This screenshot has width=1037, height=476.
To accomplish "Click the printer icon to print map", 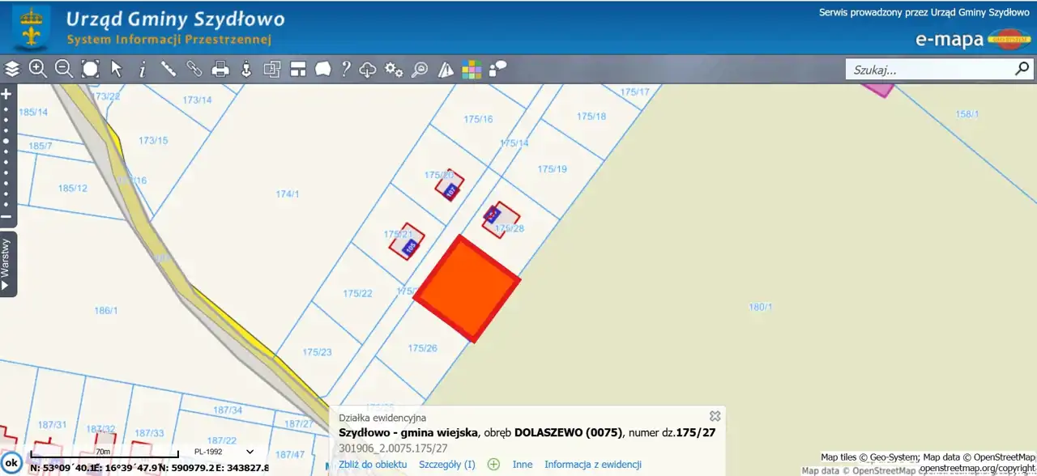I will click(220, 69).
